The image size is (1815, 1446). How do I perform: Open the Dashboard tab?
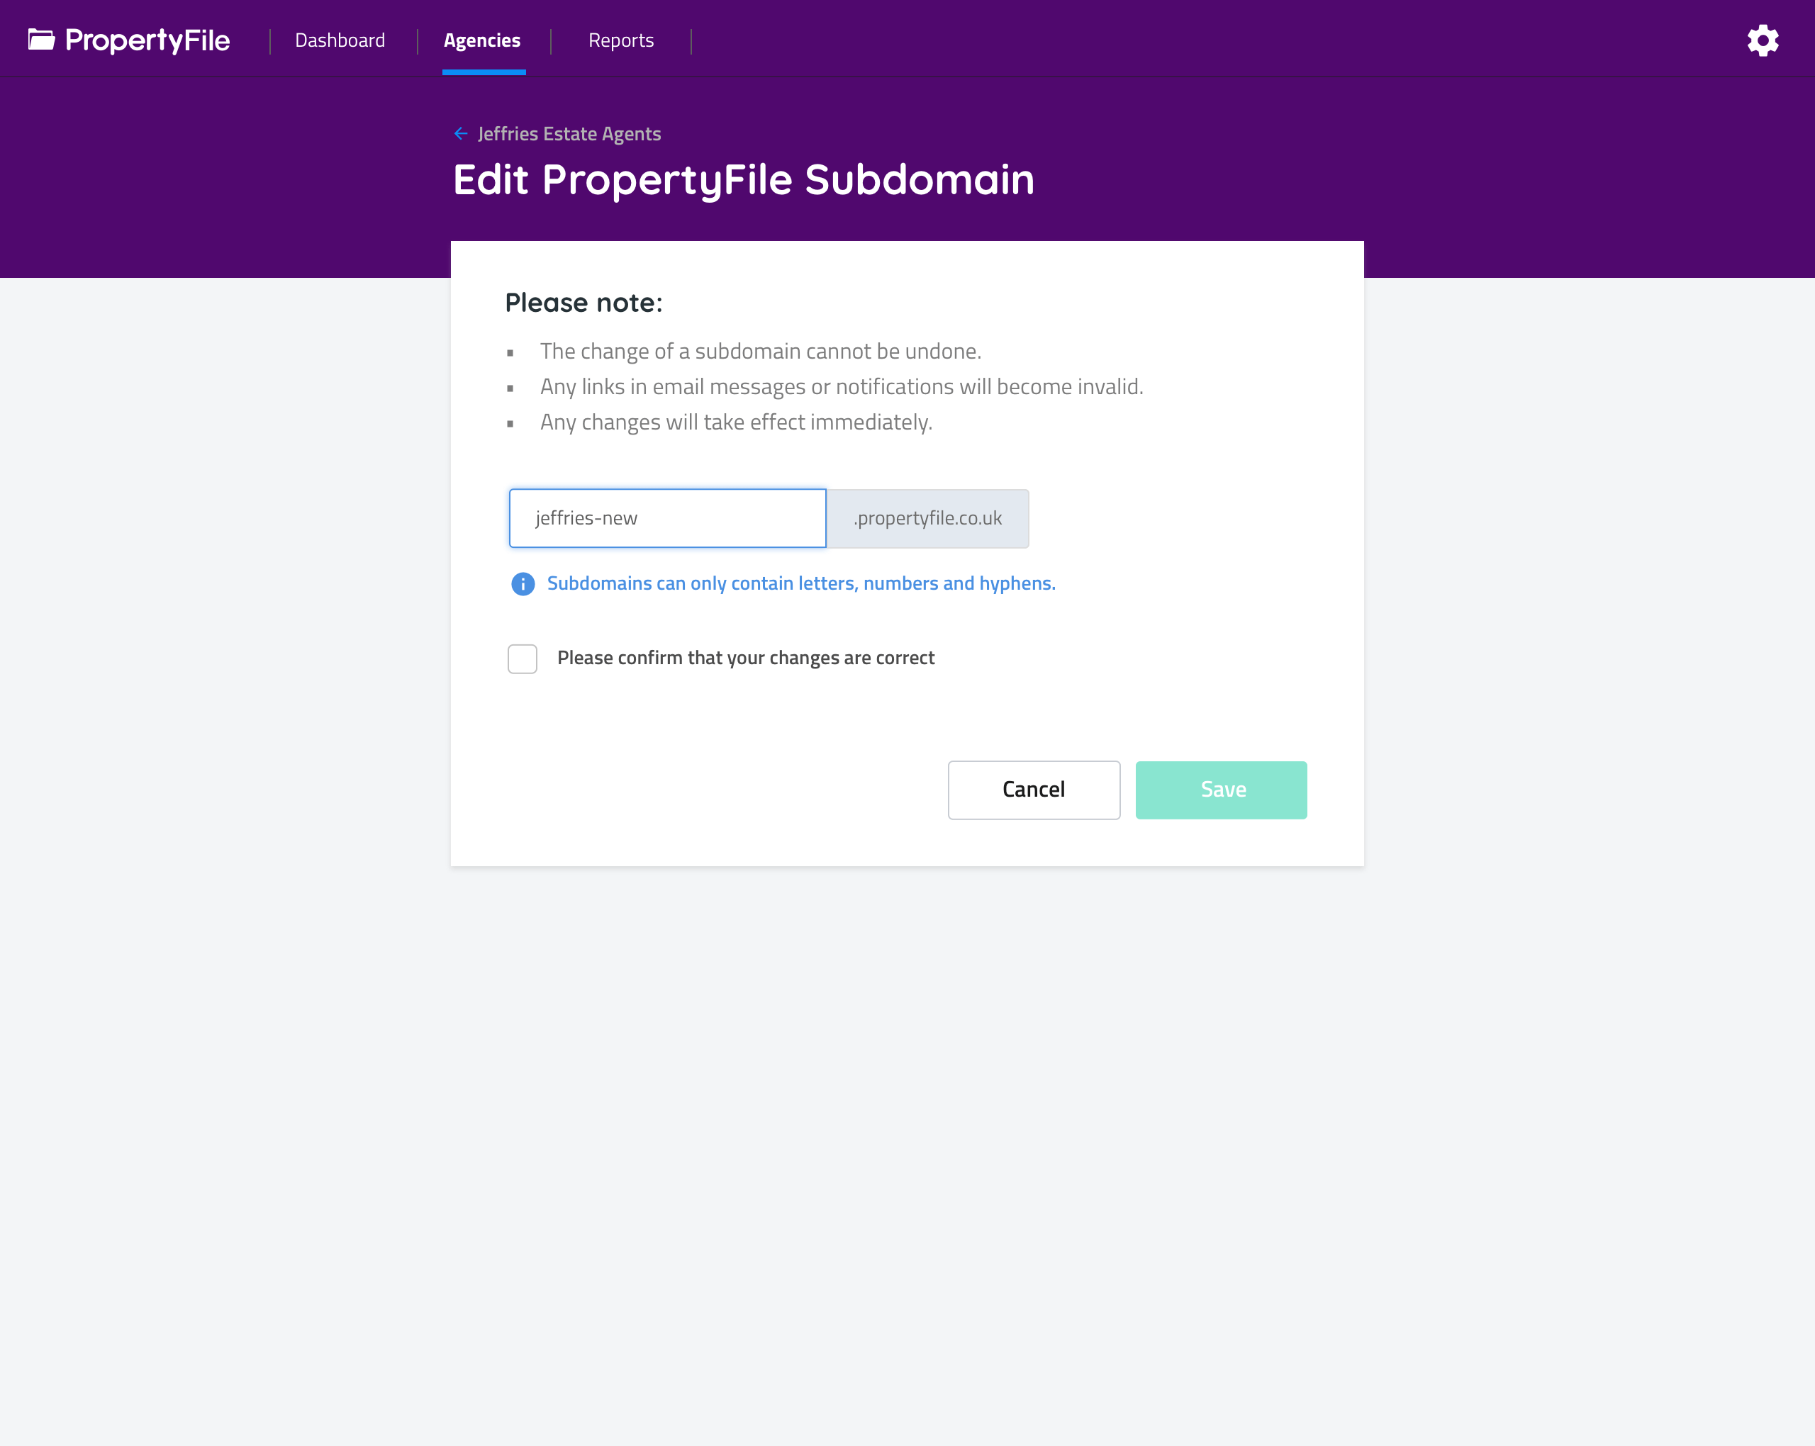click(x=340, y=40)
